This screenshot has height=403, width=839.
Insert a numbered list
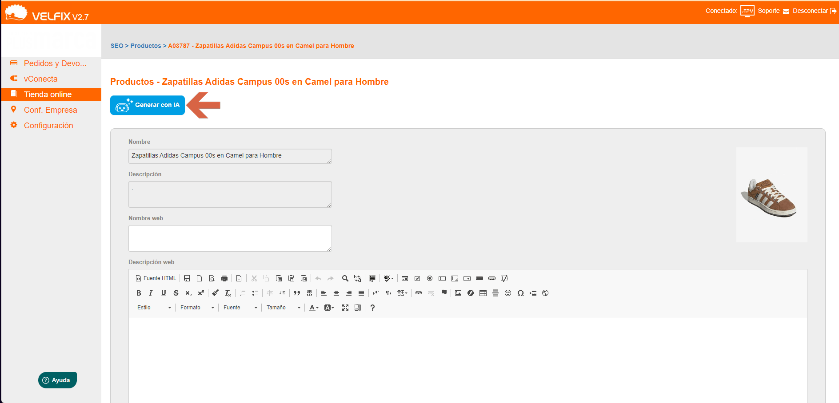(x=243, y=293)
